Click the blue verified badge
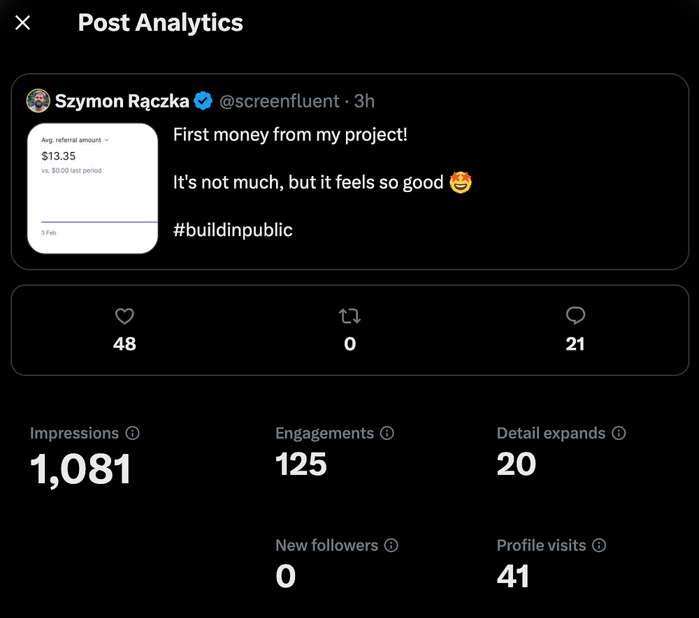This screenshot has height=618, width=699. (203, 101)
